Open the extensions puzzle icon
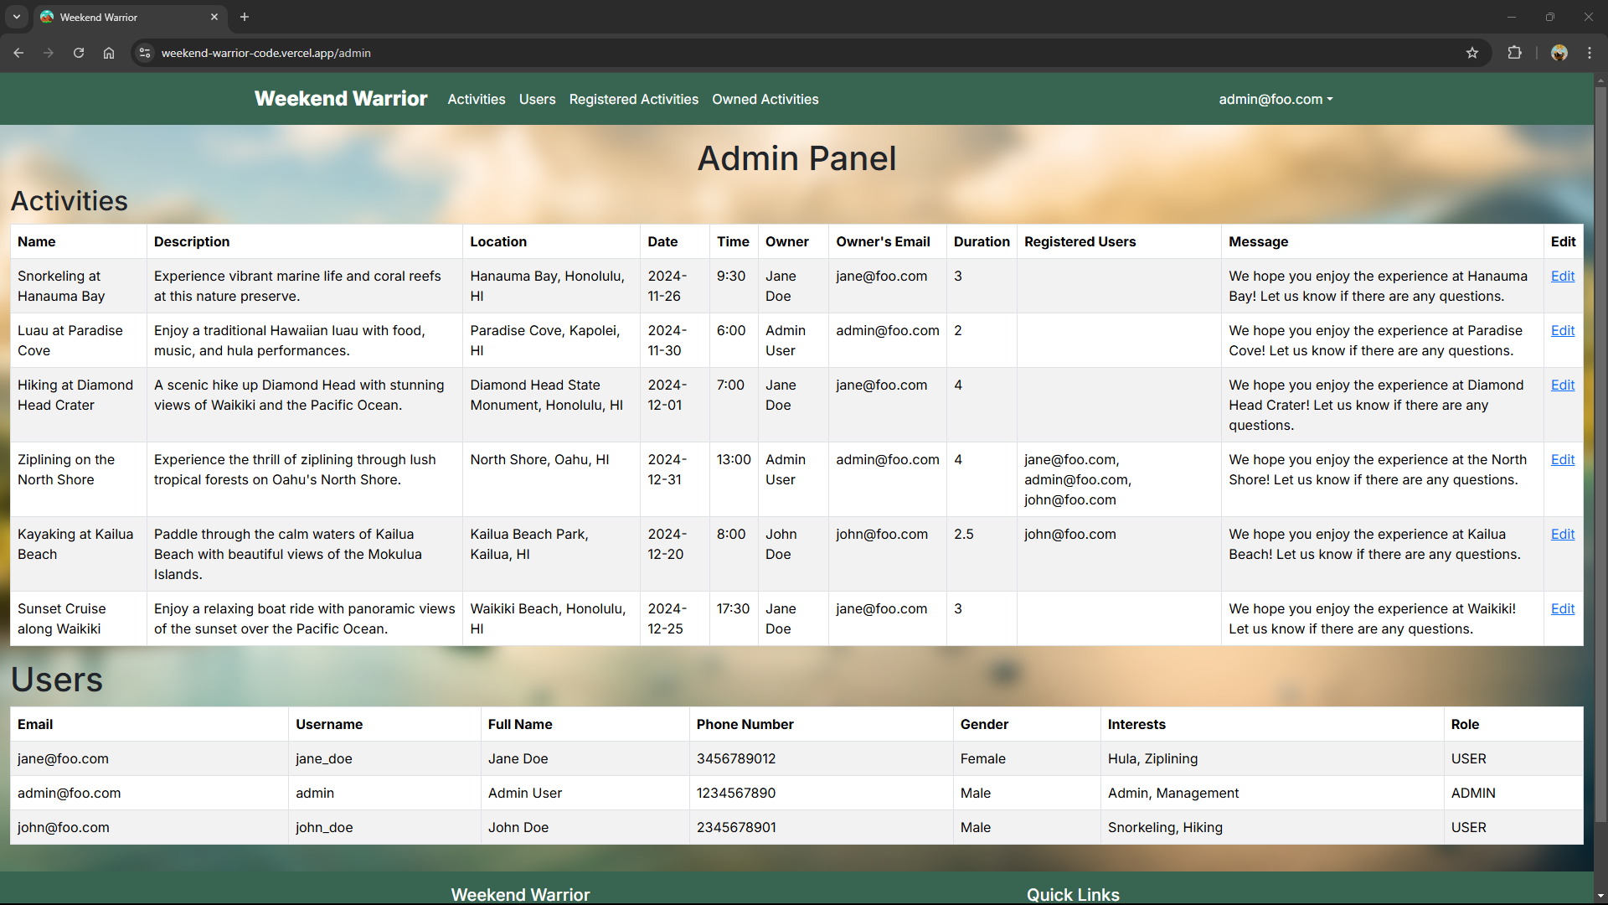The height and width of the screenshot is (905, 1608). (x=1515, y=53)
